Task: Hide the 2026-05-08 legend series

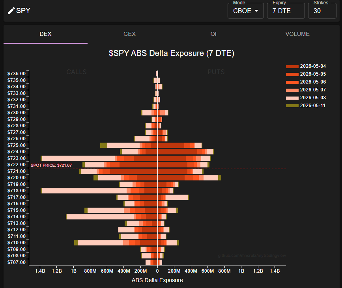Action: (x=306, y=98)
